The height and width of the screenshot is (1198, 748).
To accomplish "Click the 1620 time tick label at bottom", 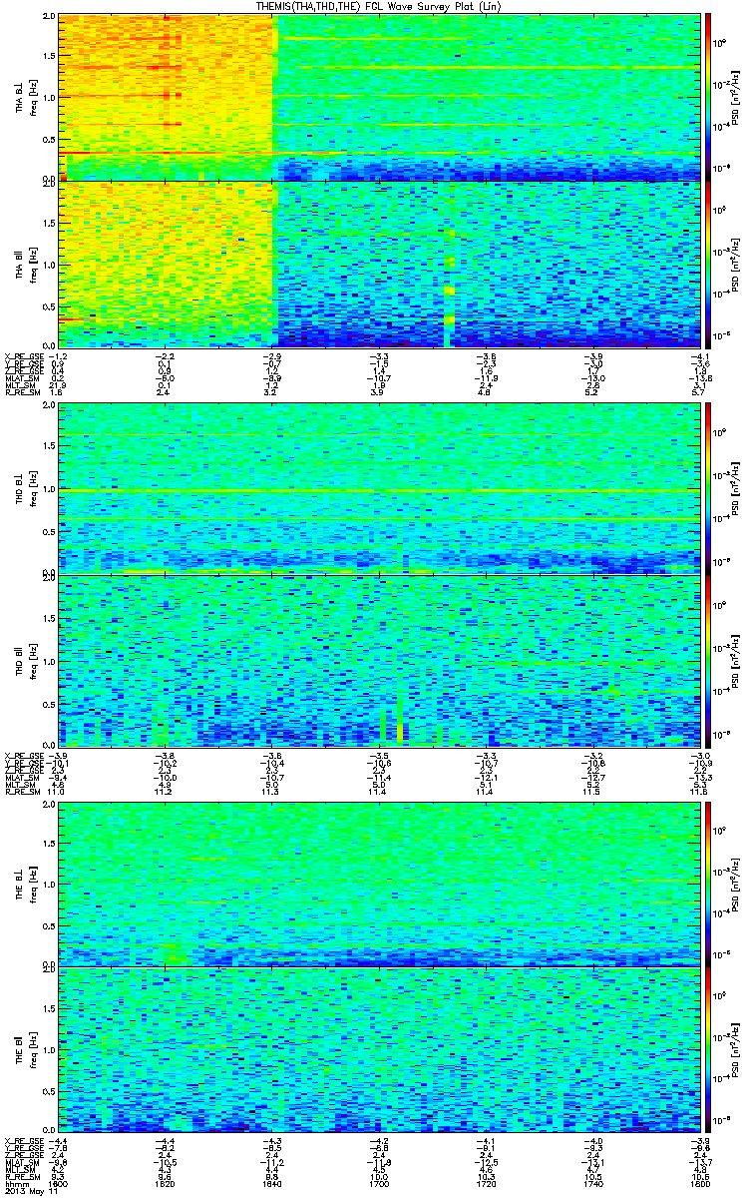I will pyautogui.click(x=166, y=1185).
